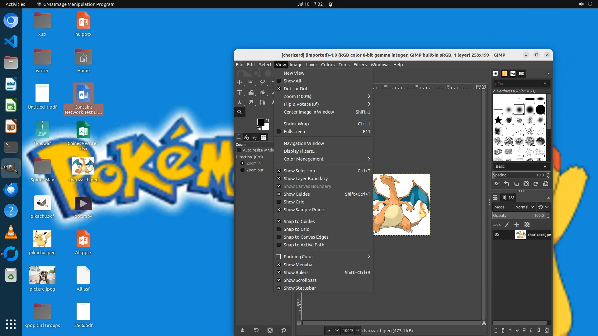The image size is (598, 336).
Task: Open the brush preset Basic dropdown
Action: click(x=521, y=166)
